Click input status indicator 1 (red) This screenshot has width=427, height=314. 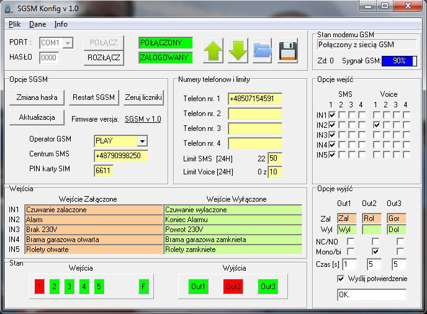coord(40,287)
